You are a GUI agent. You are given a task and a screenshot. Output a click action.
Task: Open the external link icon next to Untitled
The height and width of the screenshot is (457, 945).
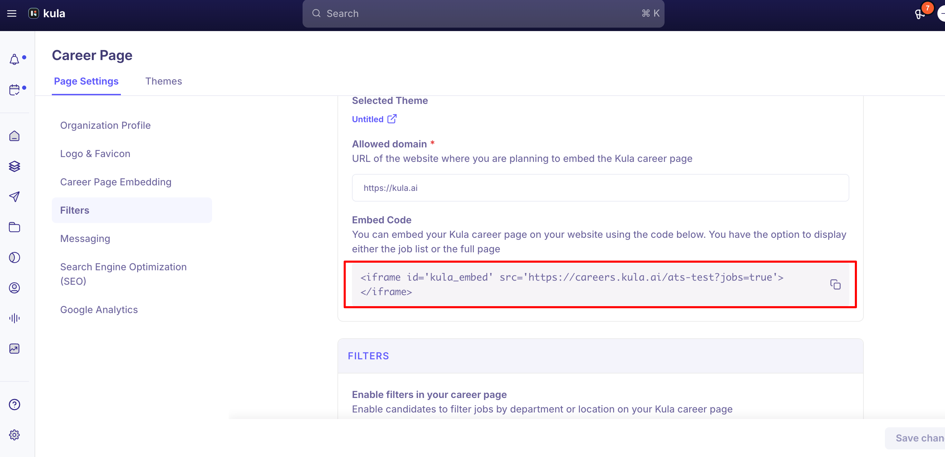pyautogui.click(x=392, y=119)
